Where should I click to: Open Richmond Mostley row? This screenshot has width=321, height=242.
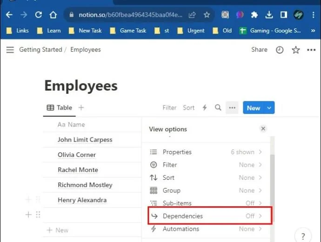coord(85,185)
